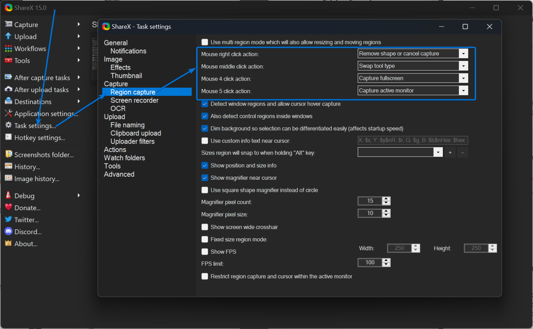533x329 pixels.
Task: Switch to the Screen recorder settings page
Action: [x=134, y=100]
